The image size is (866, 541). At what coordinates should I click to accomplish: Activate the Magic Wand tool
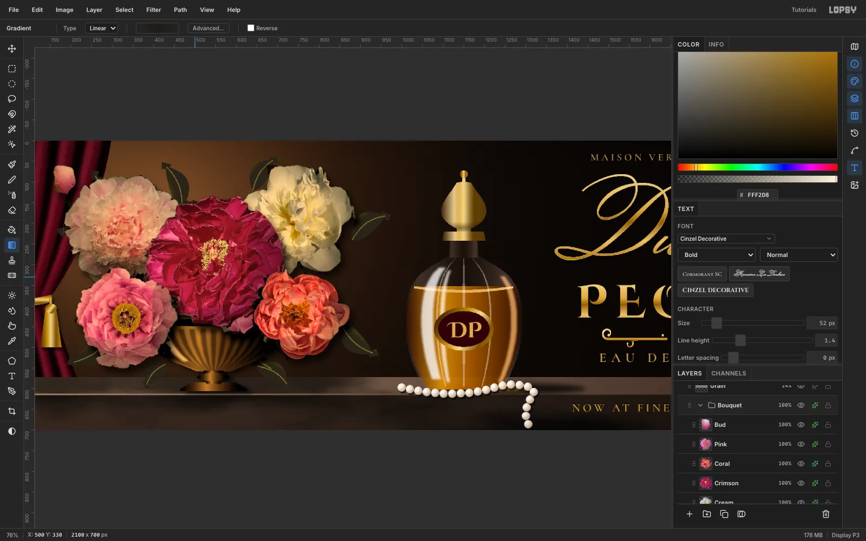12,129
